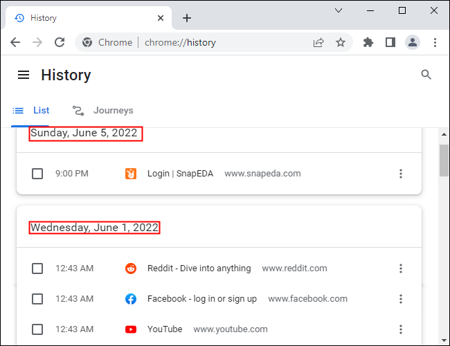Click the www.reddit.com domain text

click(294, 268)
